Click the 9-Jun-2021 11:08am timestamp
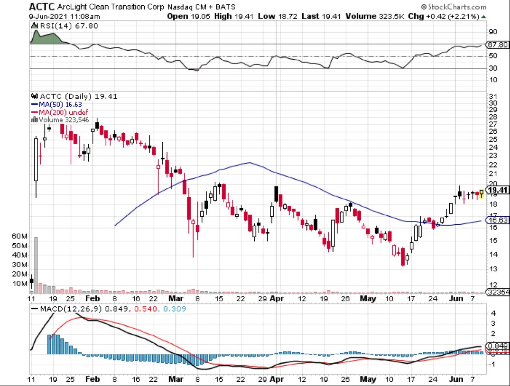 65,16
